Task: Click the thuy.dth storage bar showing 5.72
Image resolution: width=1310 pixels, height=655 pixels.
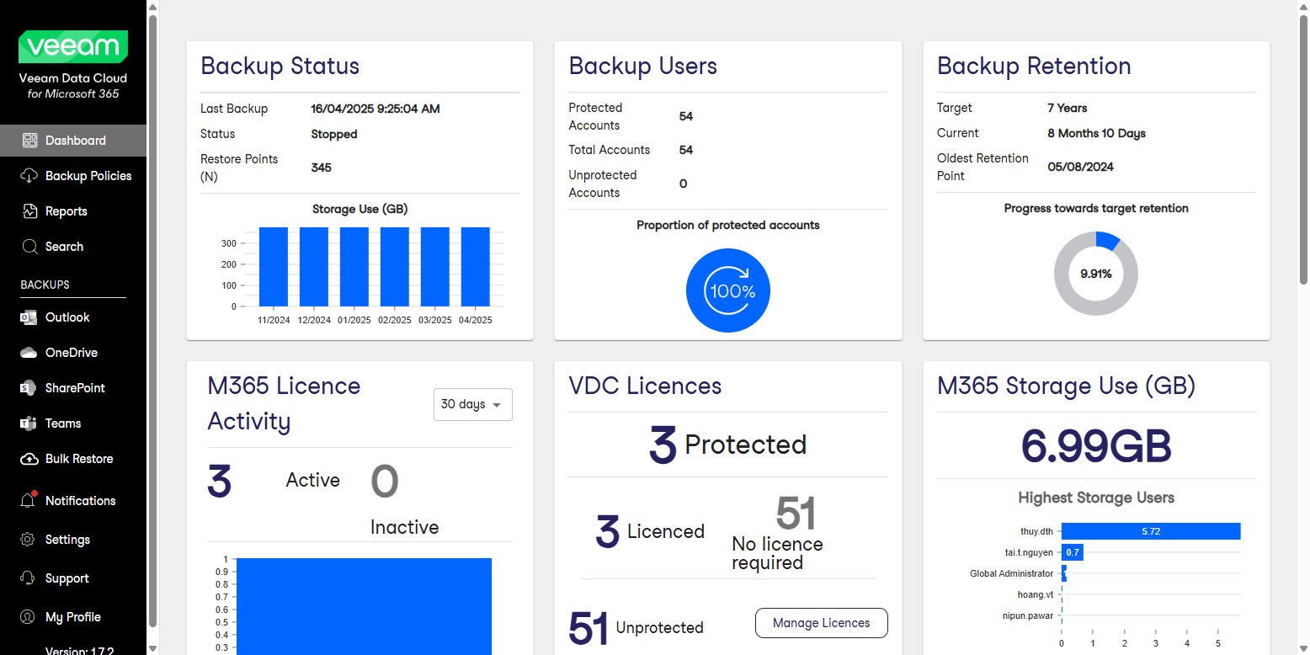Action: (x=1150, y=531)
